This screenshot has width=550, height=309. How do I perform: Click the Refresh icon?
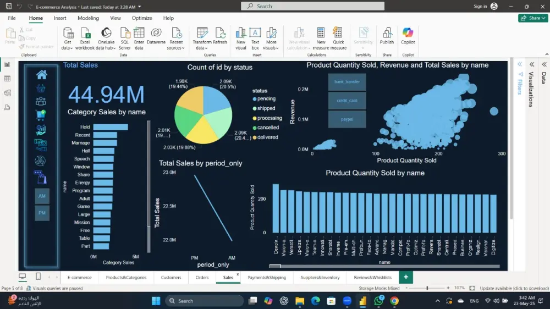(x=220, y=36)
